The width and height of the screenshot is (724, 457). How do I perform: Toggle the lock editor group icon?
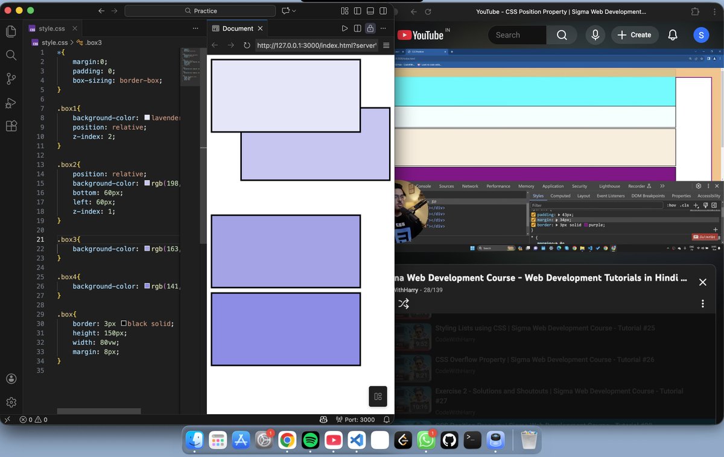(x=370, y=28)
